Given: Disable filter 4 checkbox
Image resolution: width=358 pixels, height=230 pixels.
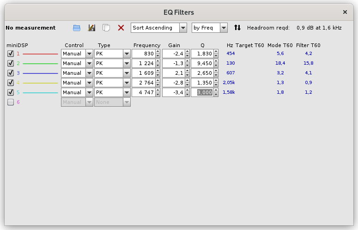Looking at the screenshot, I should click(11, 83).
